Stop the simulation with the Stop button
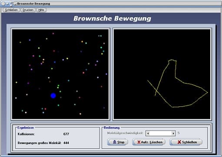Viewport: 222px width, 157px height. coord(118,142)
